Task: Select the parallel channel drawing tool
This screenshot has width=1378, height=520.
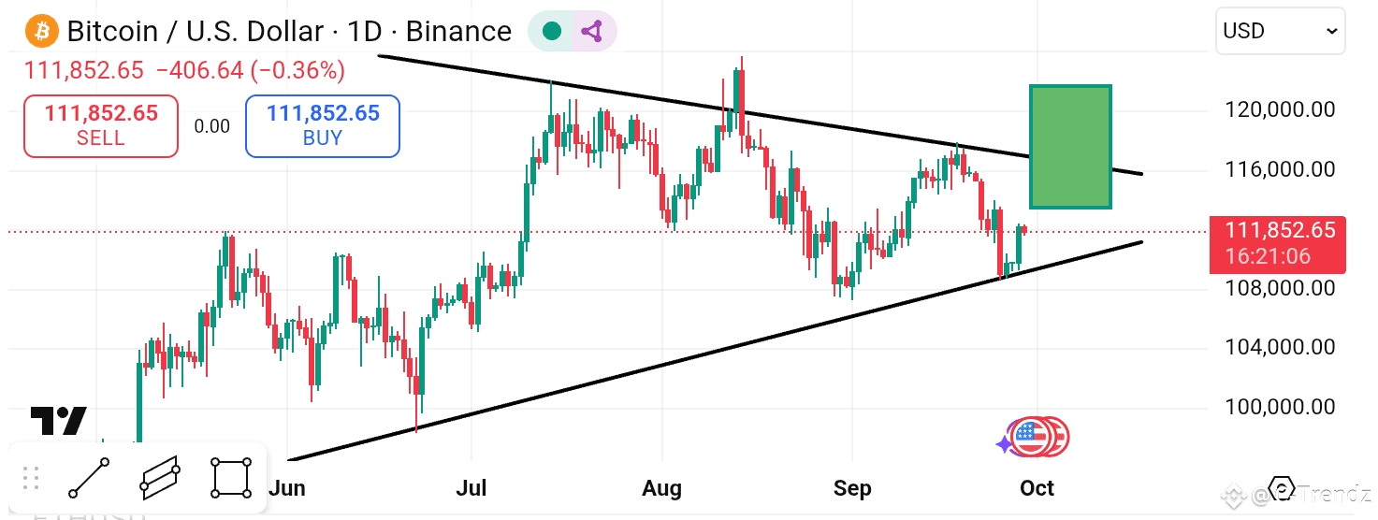Action: (159, 478)
